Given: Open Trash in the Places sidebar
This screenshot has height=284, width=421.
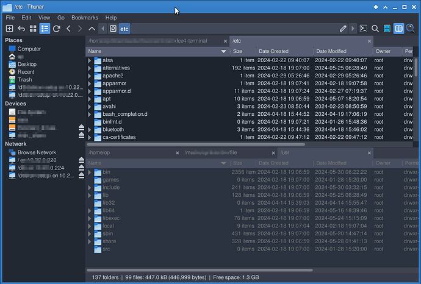Looking at the screenshot, I should point(24,79).
